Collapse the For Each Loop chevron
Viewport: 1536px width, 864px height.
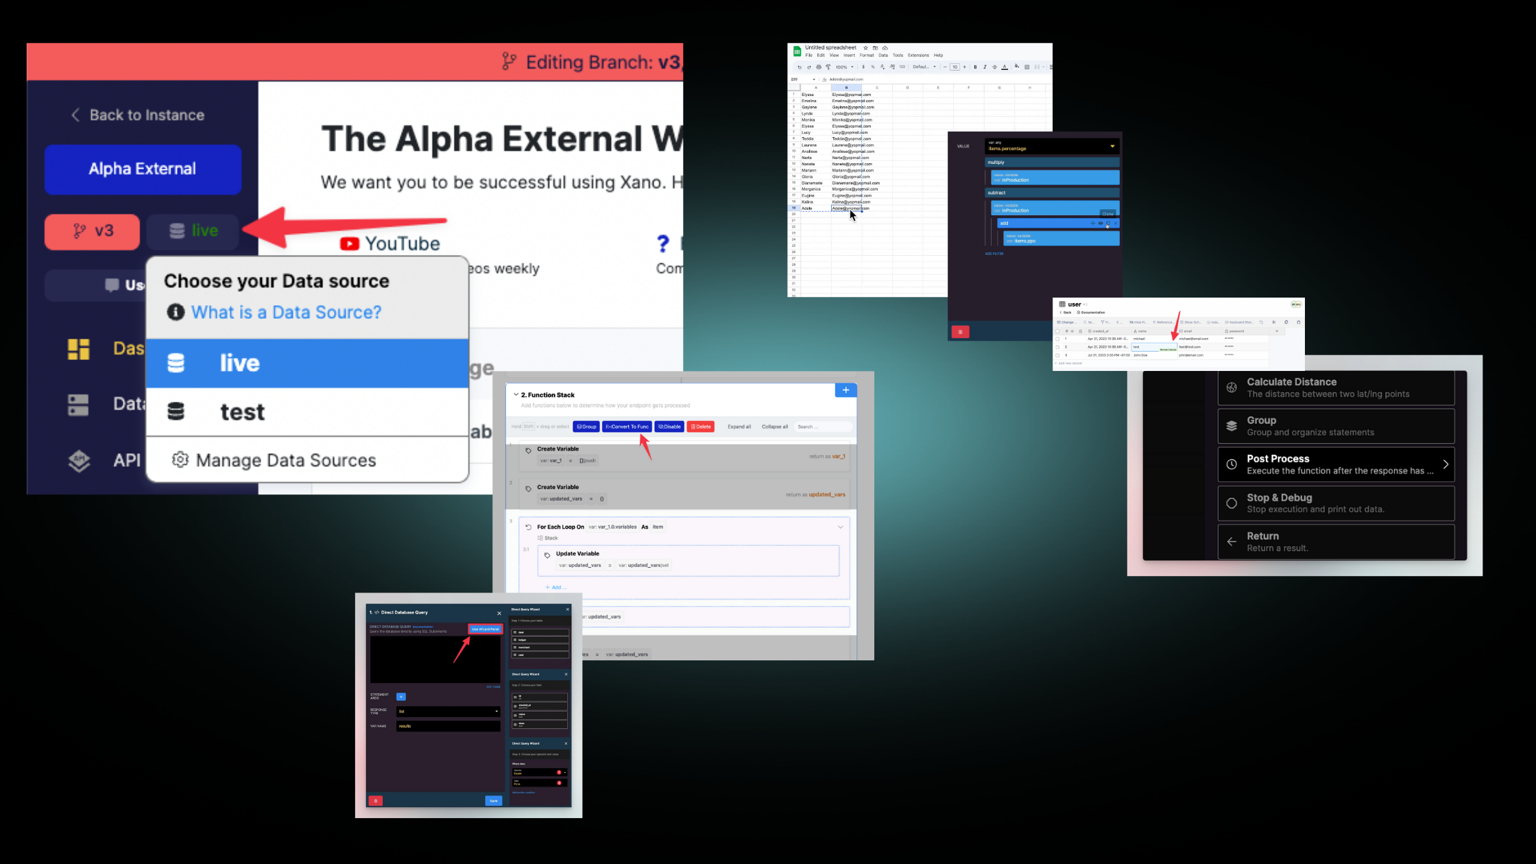point(840,527)
